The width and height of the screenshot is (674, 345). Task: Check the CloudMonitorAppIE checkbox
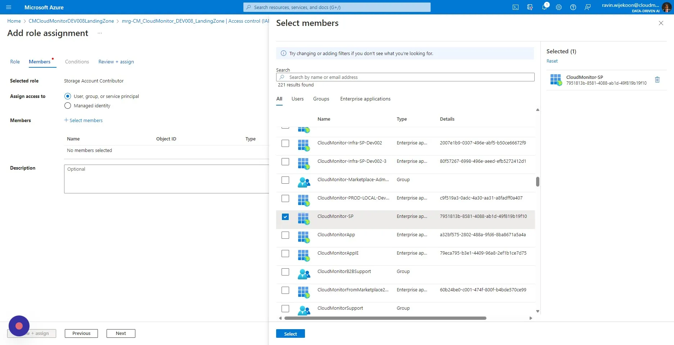tap(285, 254)
